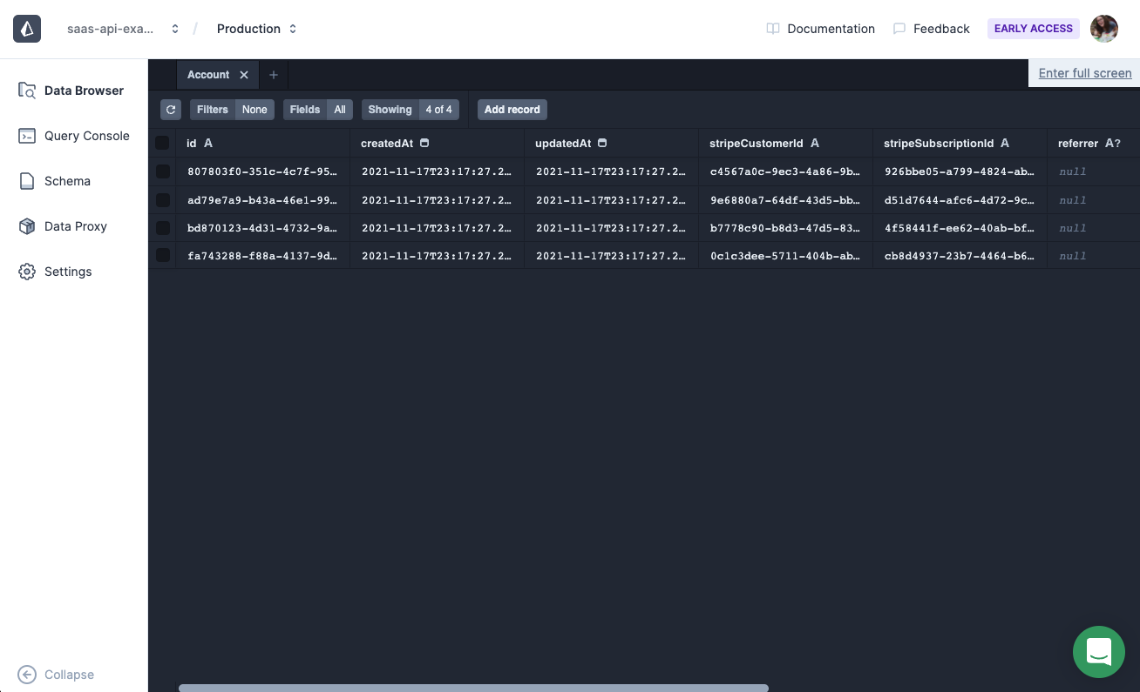The image size is (1140, 692).
Task: Open the Data Browser sidebar icon
Action: tap(27, 91)
